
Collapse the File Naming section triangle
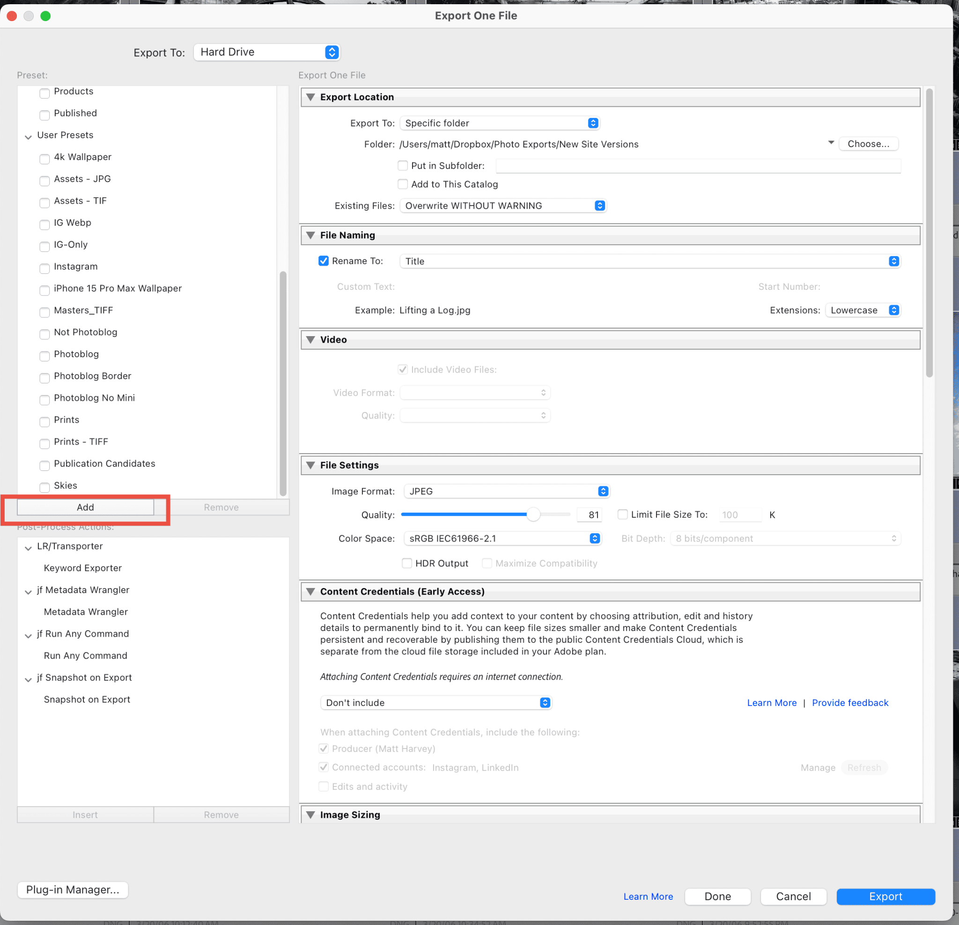click(310, 235)
